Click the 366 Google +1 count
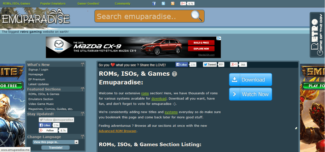Screen dimensions: 325x152 (243, 65)
